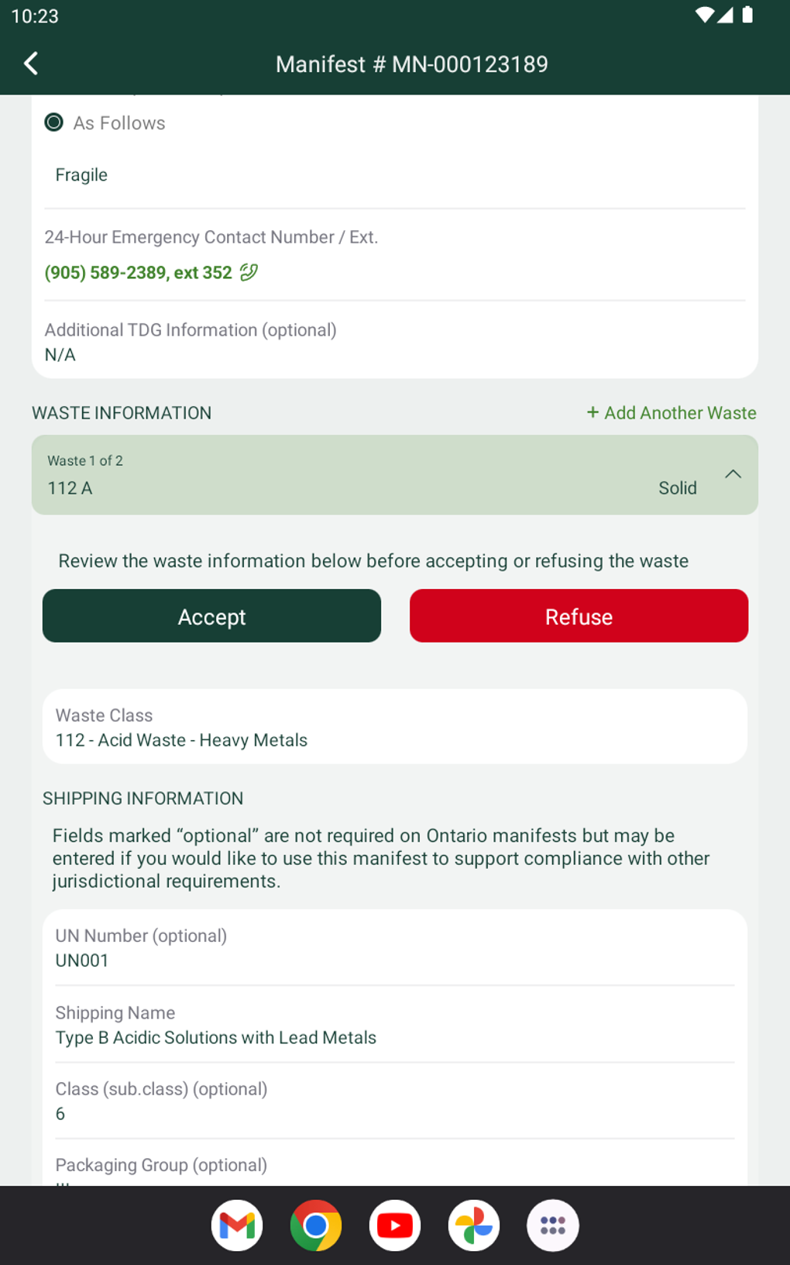Tap the phone call icon beside emergency number
Image resolution: width=790 pixels, height=1265 pixels.
249,272
